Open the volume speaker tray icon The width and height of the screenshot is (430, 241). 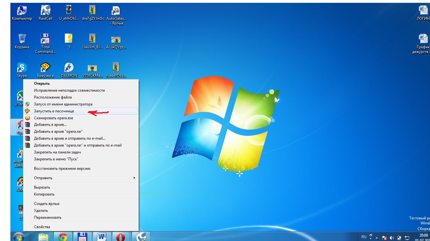[x=392, y=238]
